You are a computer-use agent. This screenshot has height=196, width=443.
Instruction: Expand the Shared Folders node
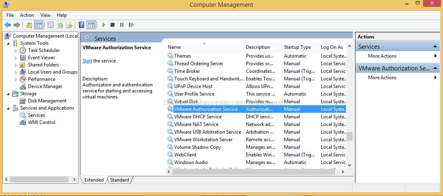point(16,65)
